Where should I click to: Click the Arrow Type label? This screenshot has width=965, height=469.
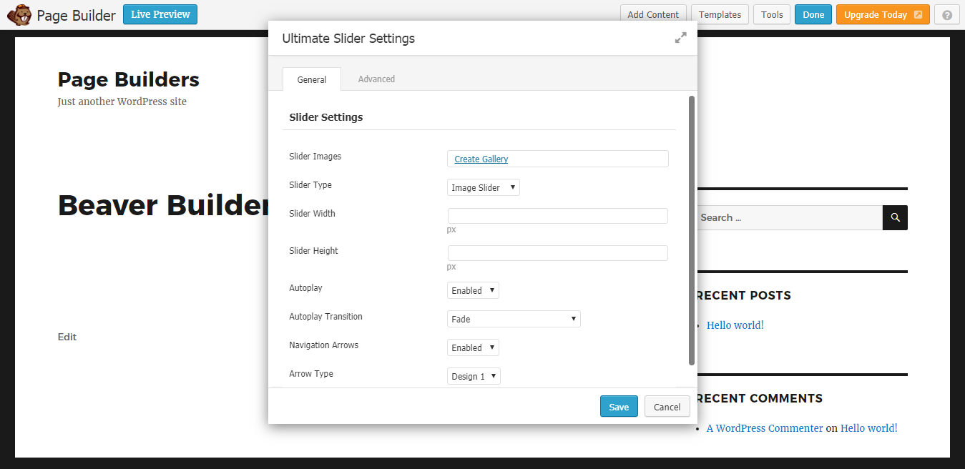(311, 374)
